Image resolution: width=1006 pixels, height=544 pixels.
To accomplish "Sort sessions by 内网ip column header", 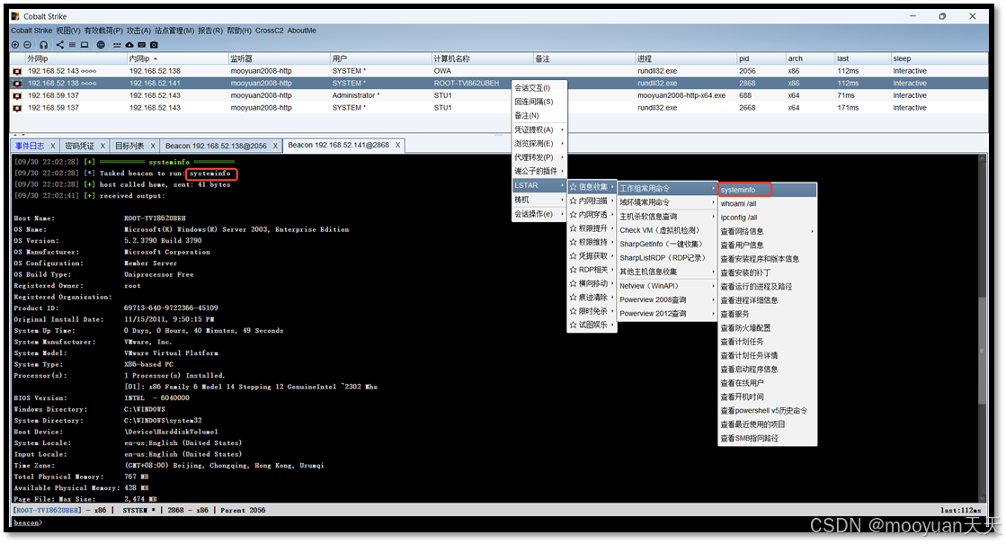I will pos(178,58).
